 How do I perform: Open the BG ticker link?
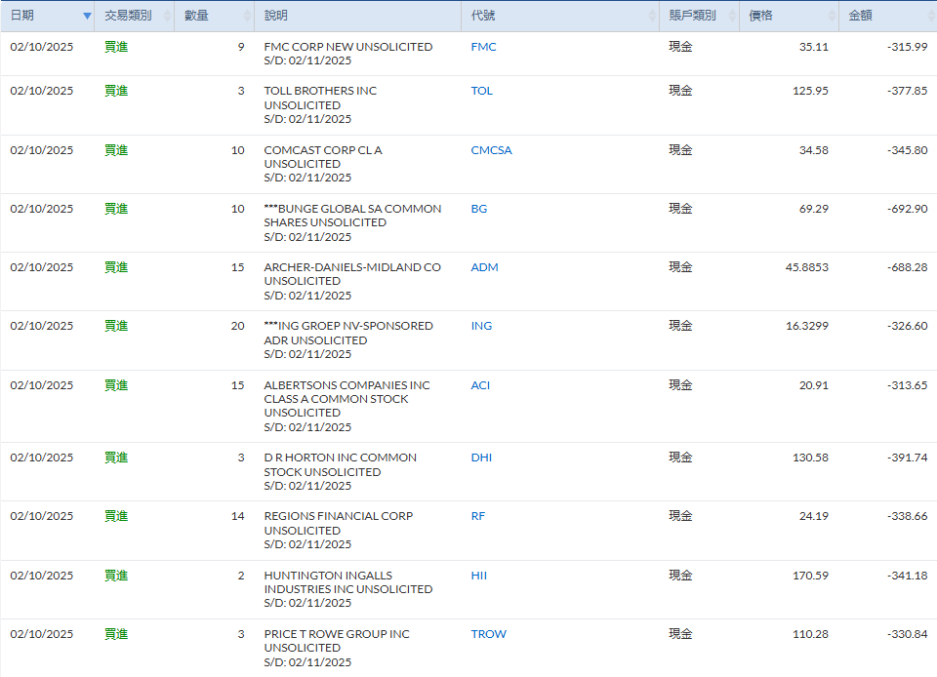click(x=478, y=209)
